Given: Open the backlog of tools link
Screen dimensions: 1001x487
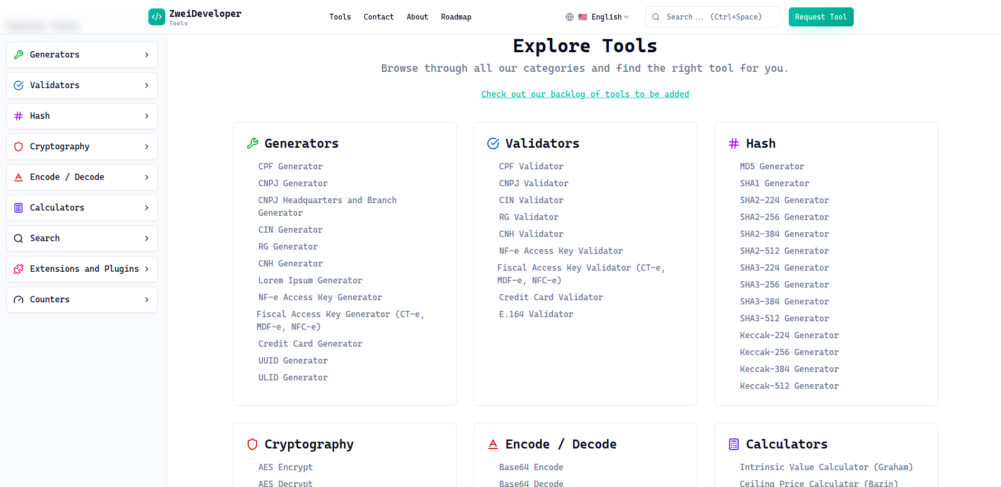Looking at the screenshot, I should (585, 94).
